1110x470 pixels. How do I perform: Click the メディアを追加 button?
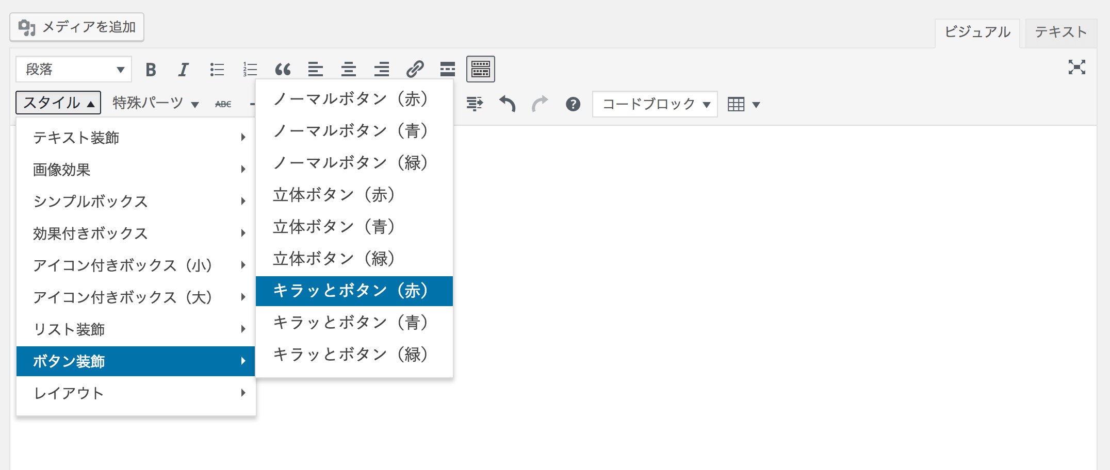click(x=76, y=28)
